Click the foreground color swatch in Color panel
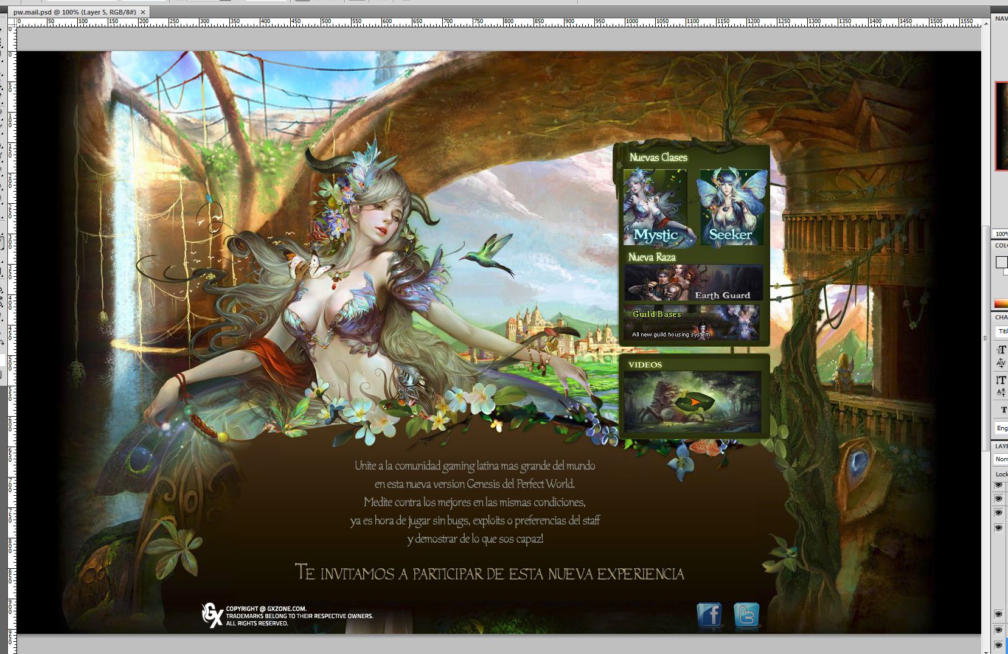Image resolution: width=1008 pixels, height=654 pixels. pos(1001,262)
